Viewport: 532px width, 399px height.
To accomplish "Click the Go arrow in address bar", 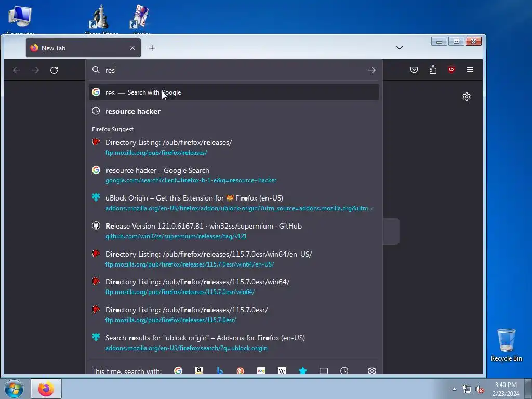I will [372, 70].
